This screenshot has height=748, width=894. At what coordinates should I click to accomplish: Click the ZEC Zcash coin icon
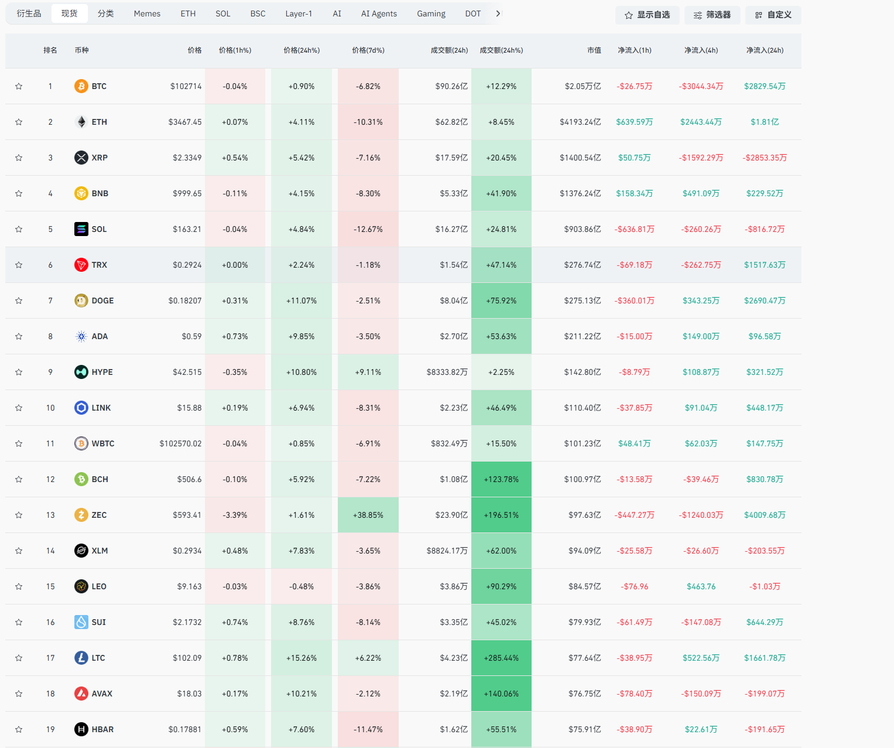(81, 515)
